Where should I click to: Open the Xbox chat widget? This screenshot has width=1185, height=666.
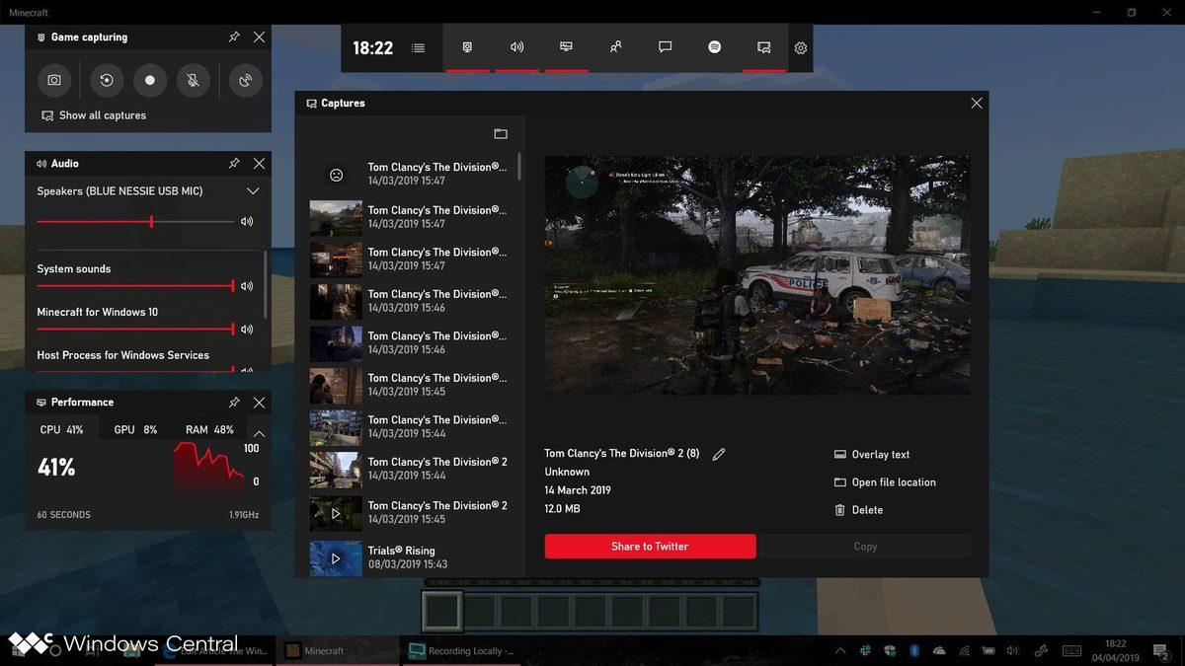click(665, 46)
